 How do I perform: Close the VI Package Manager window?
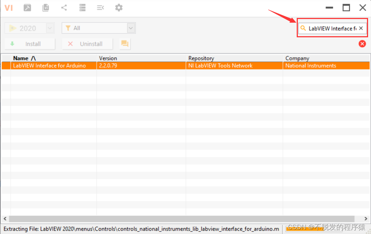(x=363, y=8)
